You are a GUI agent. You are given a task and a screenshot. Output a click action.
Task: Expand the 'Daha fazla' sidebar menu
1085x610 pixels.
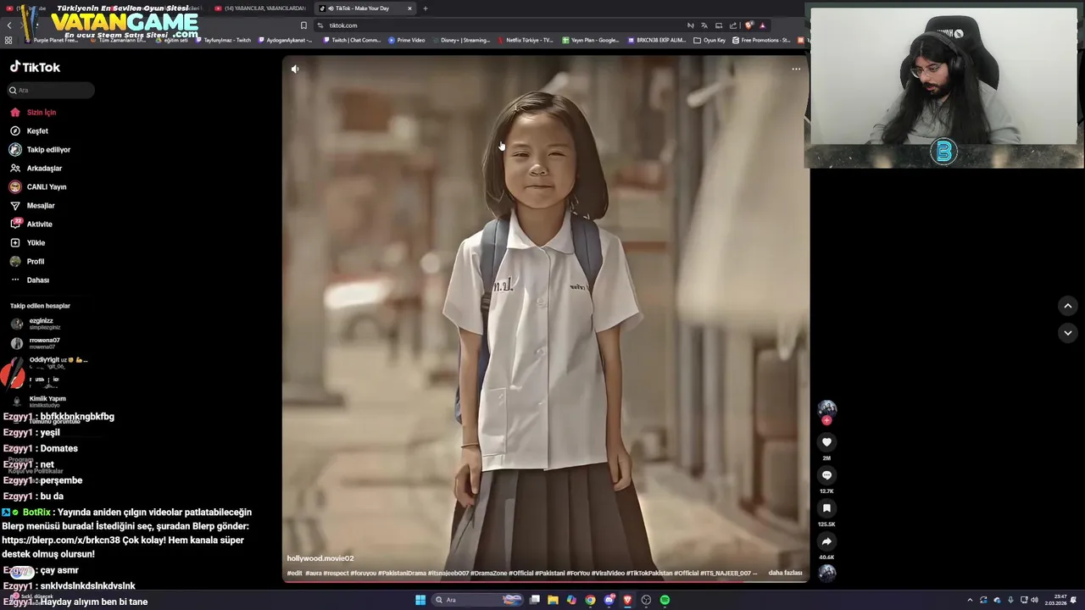[x=30, y=280]
